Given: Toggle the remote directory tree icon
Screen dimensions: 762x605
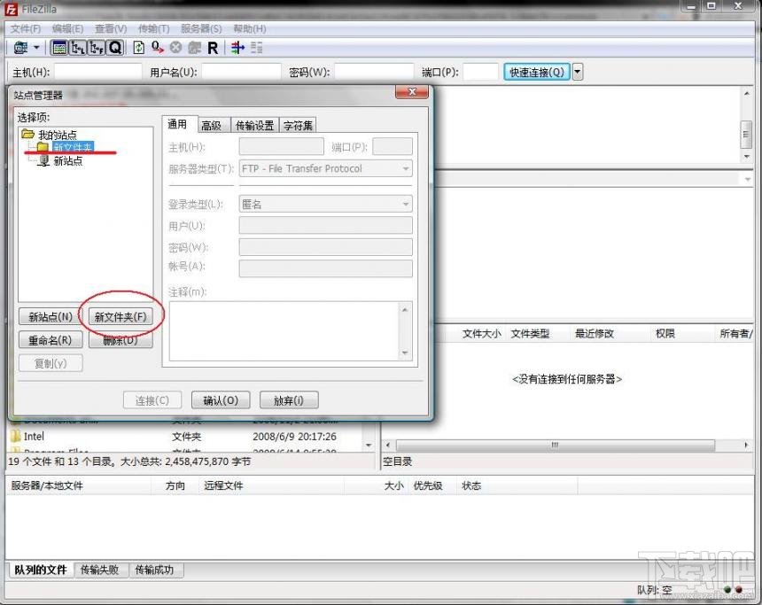Looking at the screenshot, I should [97, 48].
